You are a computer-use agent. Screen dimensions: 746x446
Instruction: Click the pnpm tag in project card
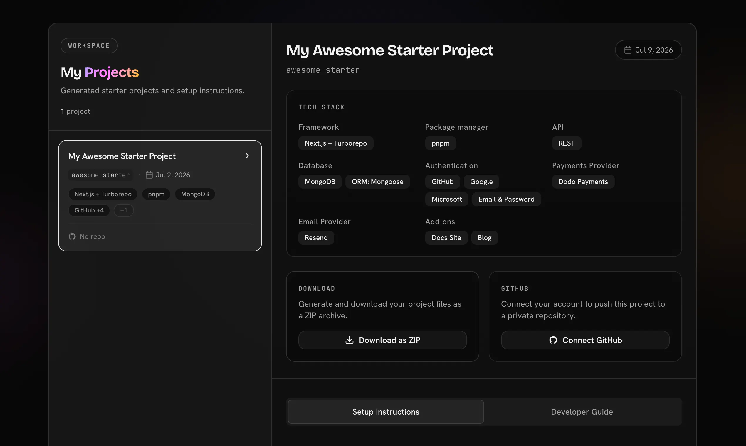point(156,194)
